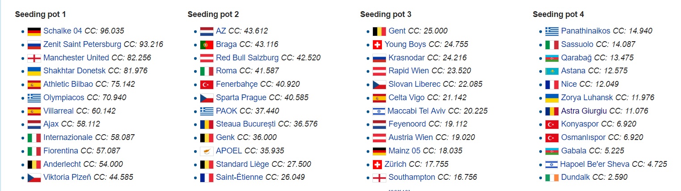Click the Greek flag beside Panathinaikos
This screenshot has width=681, height=191.
pyautogui.click(x=552, y=31)
